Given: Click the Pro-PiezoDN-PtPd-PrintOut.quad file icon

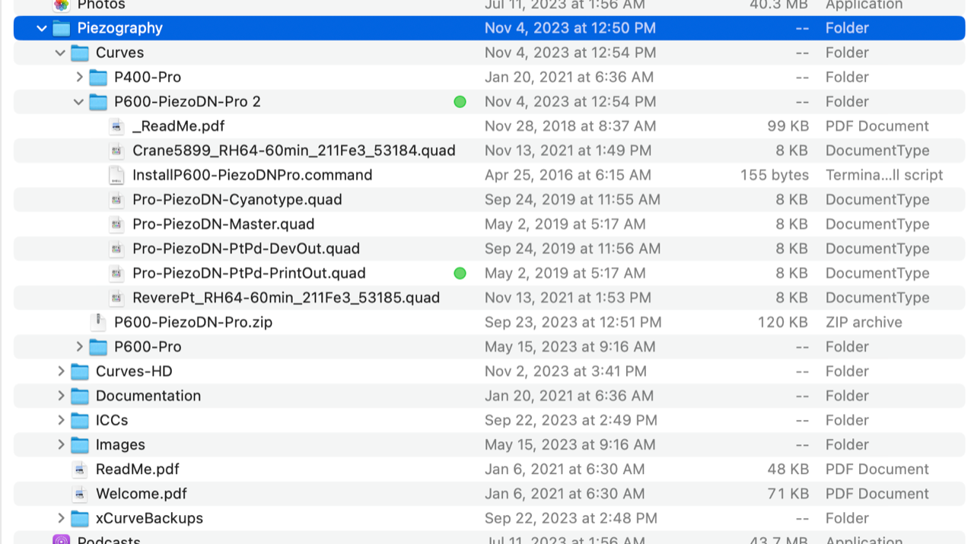Looking at the screenshot, I should 116,273.
